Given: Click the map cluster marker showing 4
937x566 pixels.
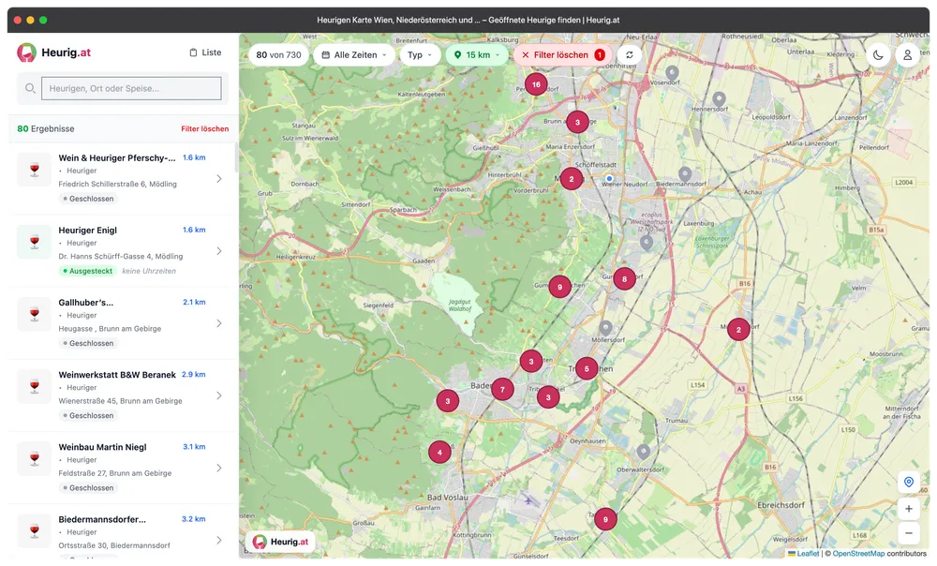Looking at the screenshot, I should pos(439,453).
